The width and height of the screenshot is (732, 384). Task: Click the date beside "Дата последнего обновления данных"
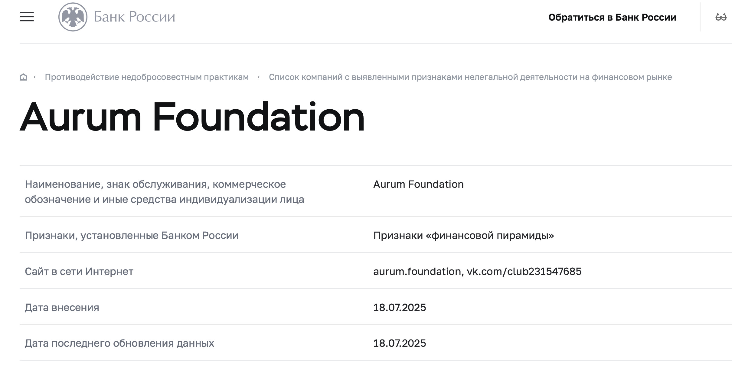(x=399, y=343)
